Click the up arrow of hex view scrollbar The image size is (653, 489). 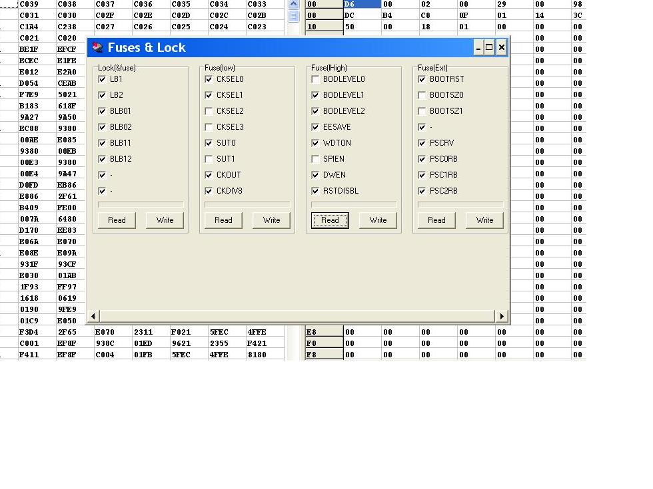tap(293, 4)
